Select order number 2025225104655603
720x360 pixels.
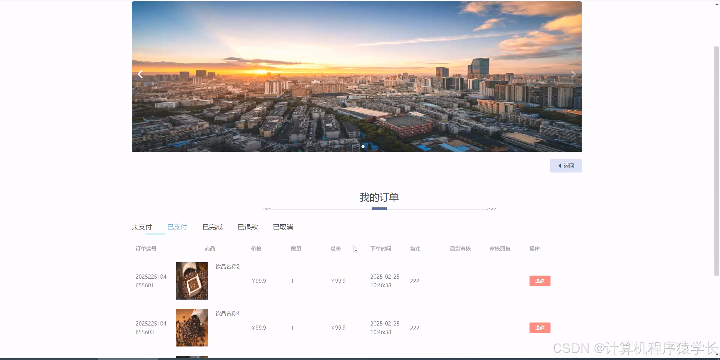[151, 328]
